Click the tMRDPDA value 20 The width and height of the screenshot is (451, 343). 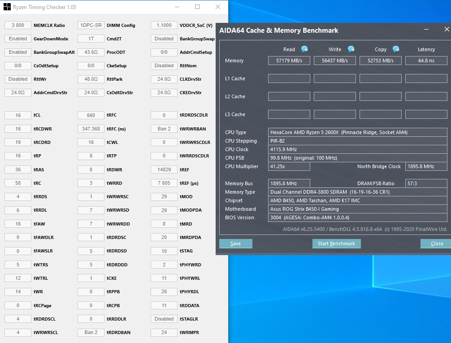(164, 237)
